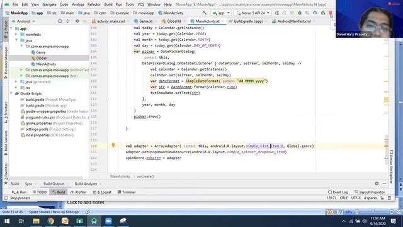Open the Profiler tool window

click(78, 192)
